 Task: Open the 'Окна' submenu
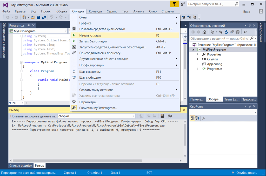tap(125, 17)
